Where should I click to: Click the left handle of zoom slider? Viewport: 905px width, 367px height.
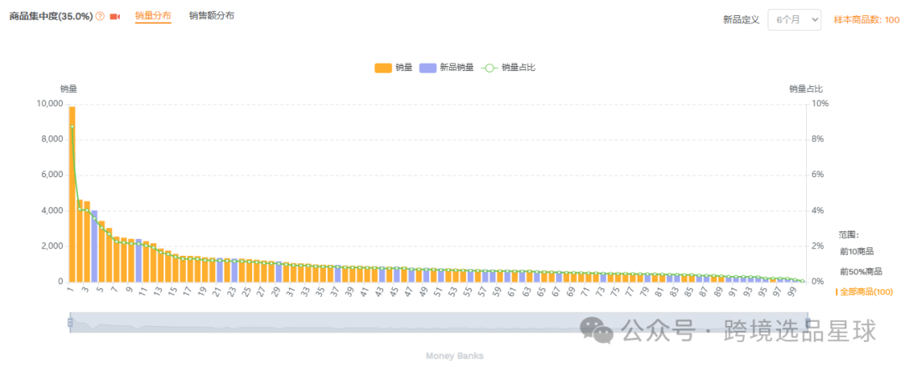pyautogui.click(x=70, y=323)
